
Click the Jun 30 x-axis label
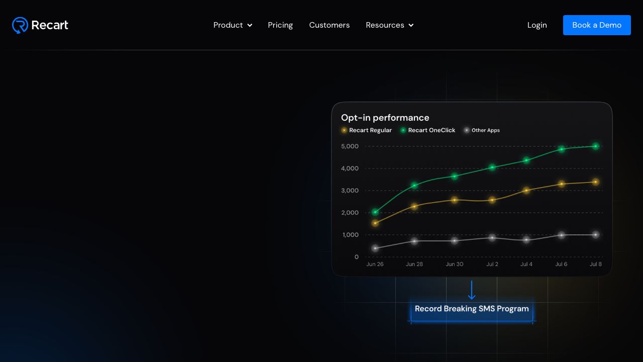pyautogui.click(x=455, y=264)
